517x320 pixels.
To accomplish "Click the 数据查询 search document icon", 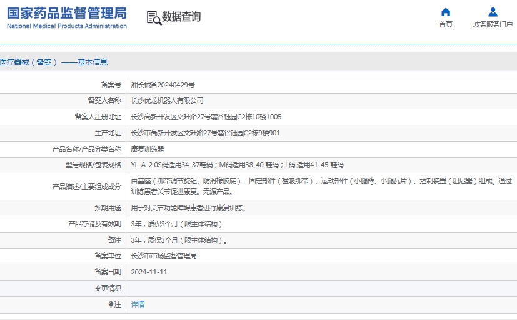I will point(154,17).
